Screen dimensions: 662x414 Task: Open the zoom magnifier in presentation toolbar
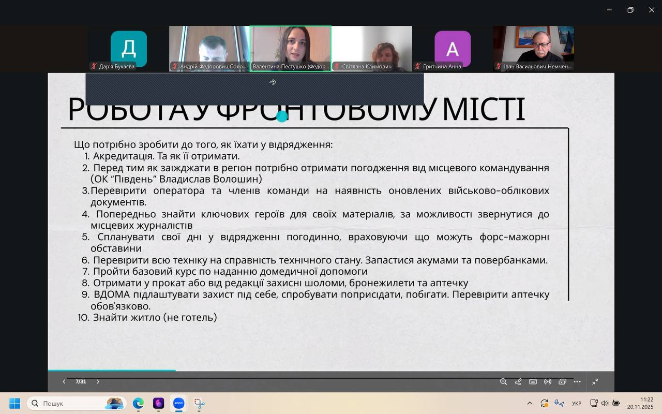tap(503, 382)
